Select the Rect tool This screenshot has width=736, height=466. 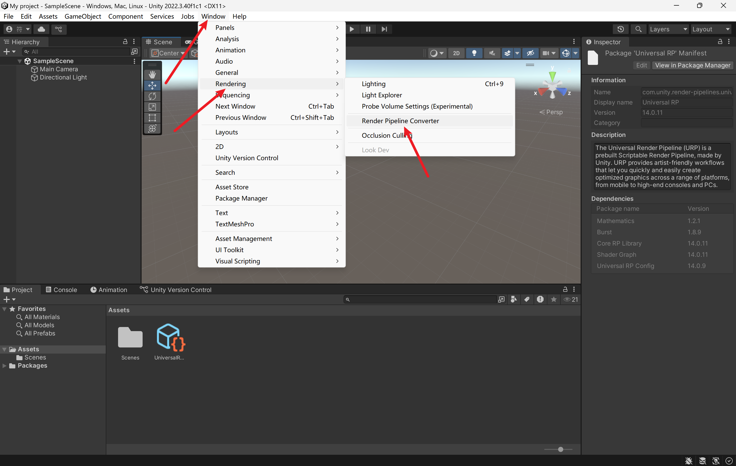click(152, 118)
